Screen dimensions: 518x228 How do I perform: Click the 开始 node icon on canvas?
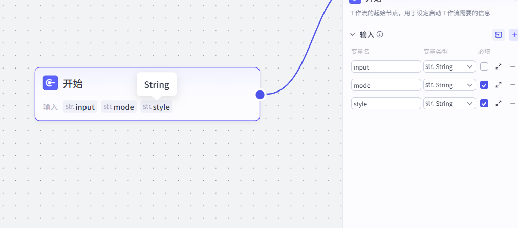click(50, 83)
